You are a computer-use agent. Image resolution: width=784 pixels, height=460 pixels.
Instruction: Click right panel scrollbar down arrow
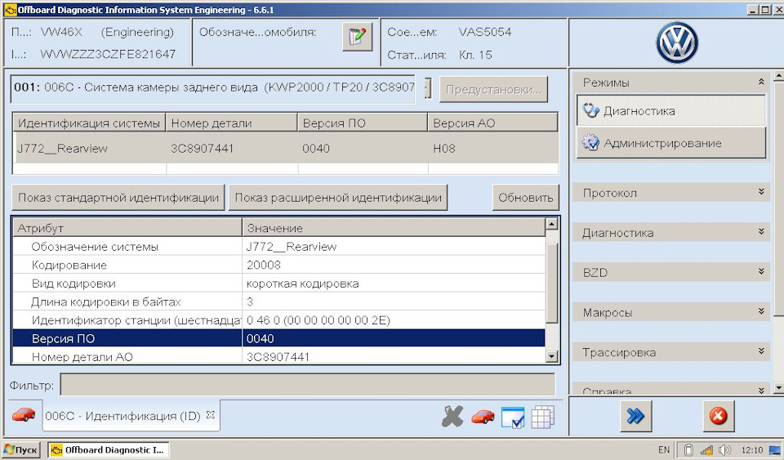[778, 387]
